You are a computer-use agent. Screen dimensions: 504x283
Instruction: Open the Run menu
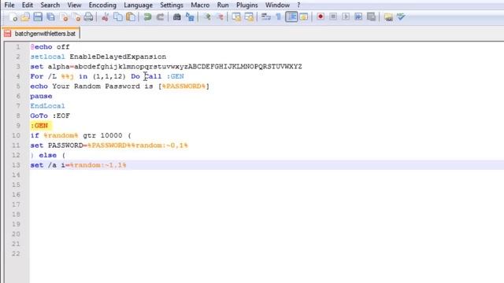(x=223, y=6)
